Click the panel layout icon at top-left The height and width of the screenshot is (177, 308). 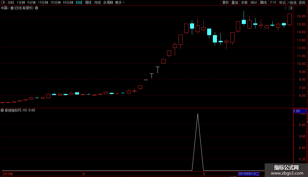tap(3, 2)
